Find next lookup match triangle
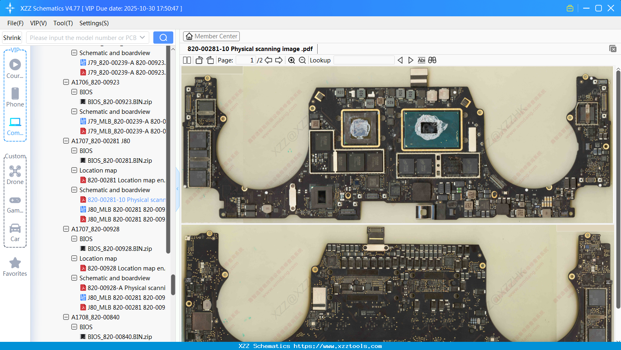 tap(411, 60)
